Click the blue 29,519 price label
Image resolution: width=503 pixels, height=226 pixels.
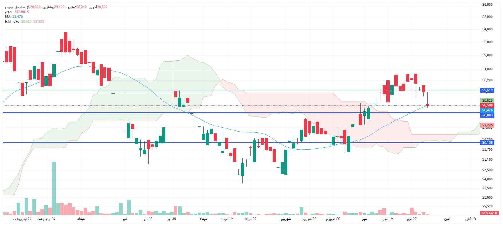(x=487, y=90)
